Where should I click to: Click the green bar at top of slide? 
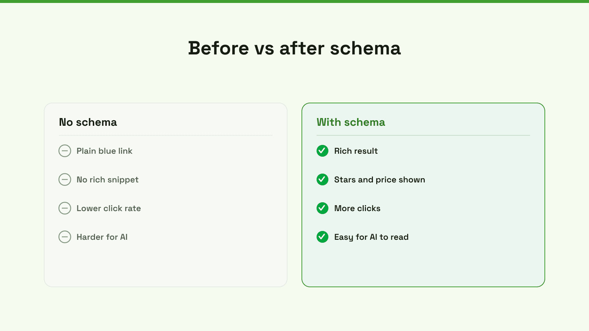(x=294, y=1)
